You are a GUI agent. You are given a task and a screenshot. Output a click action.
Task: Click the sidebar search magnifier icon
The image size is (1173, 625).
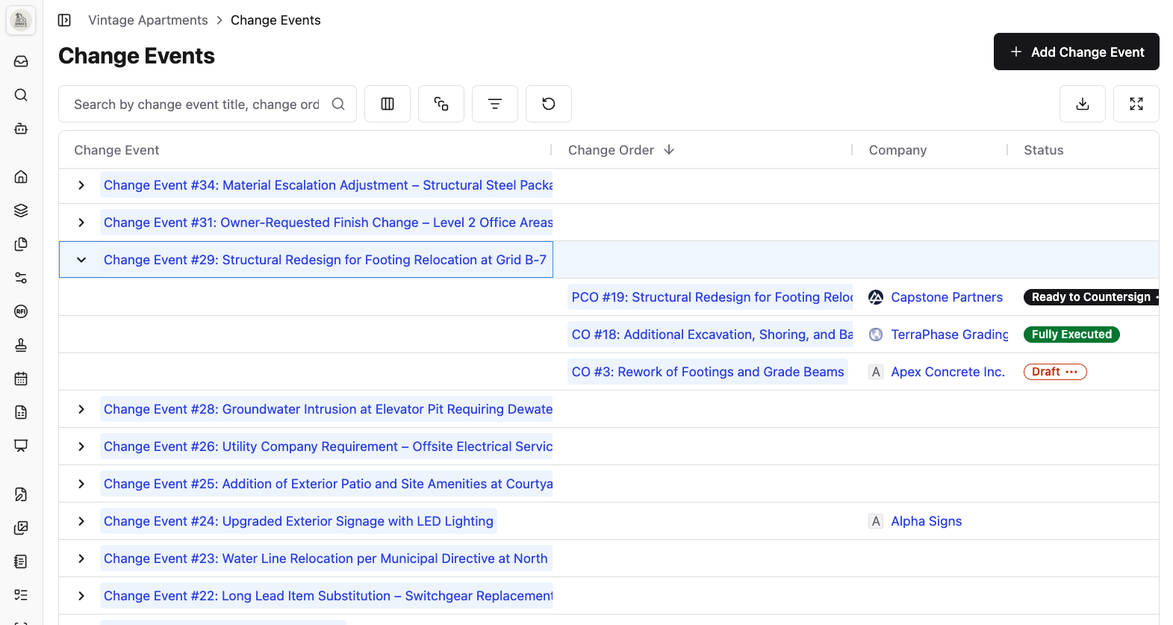21,95
